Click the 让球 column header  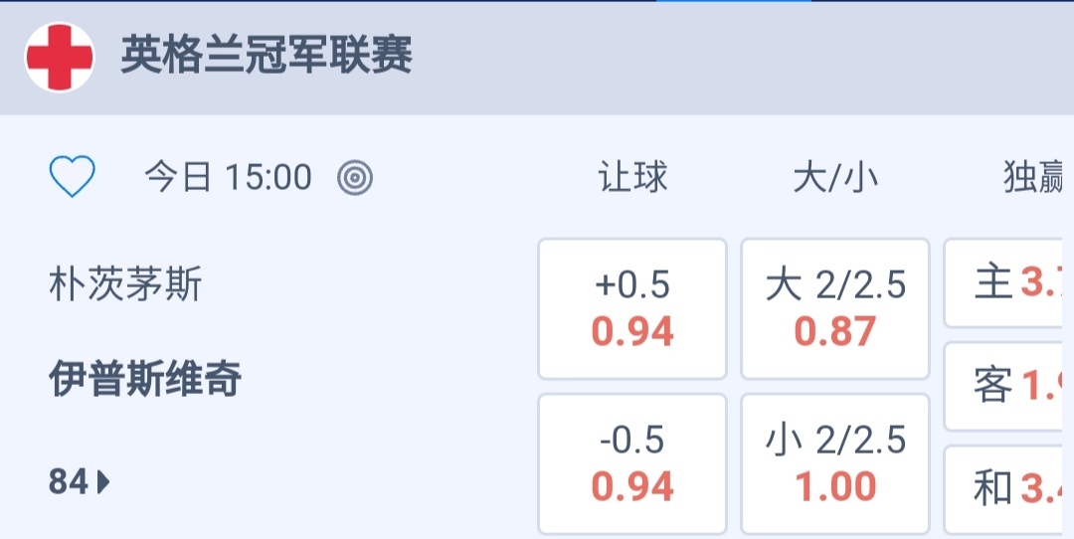(x=632, y=178)
